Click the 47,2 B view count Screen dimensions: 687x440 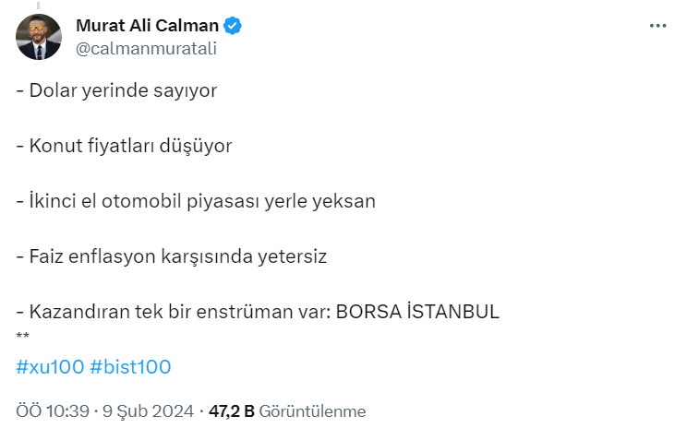tap(232, 411)
